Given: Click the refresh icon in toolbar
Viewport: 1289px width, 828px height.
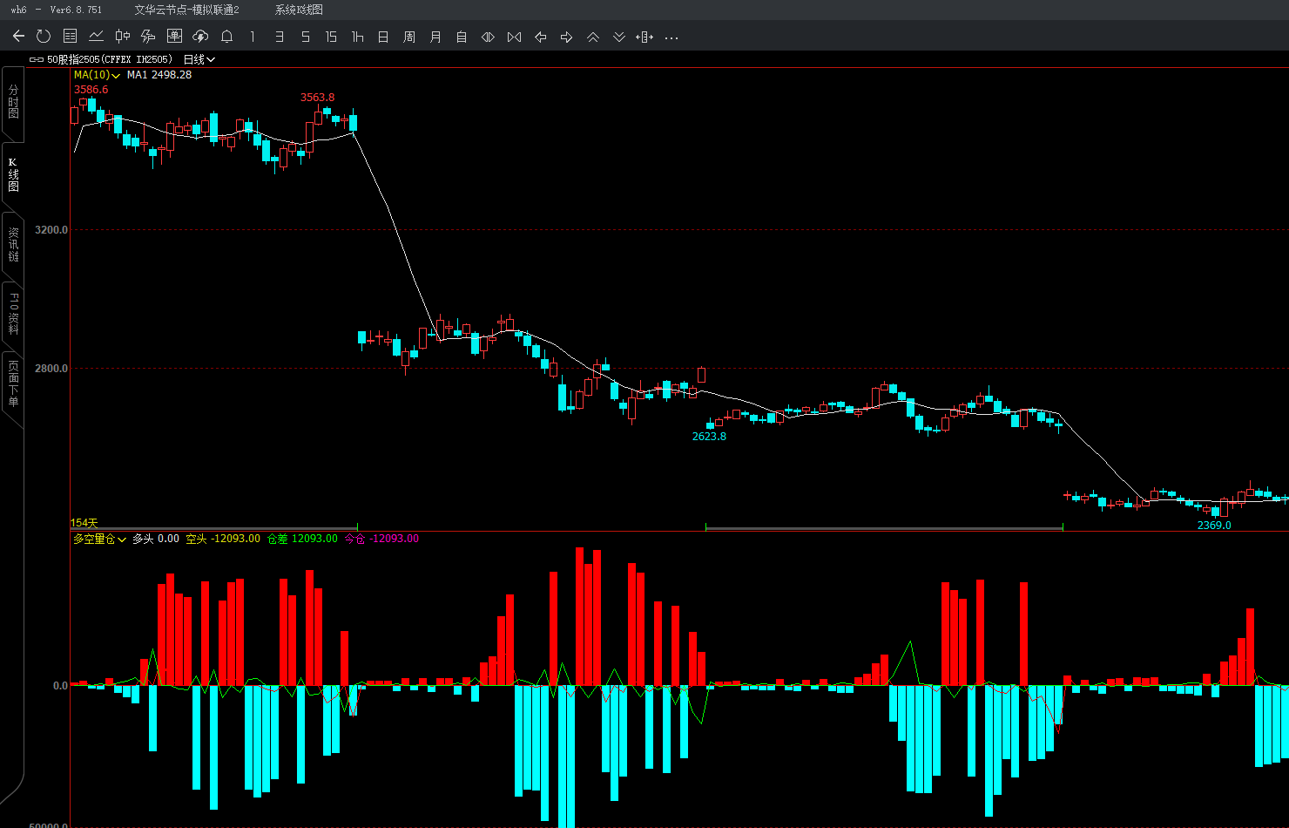Looking at the screenshot, I should [x=44, y=37].
